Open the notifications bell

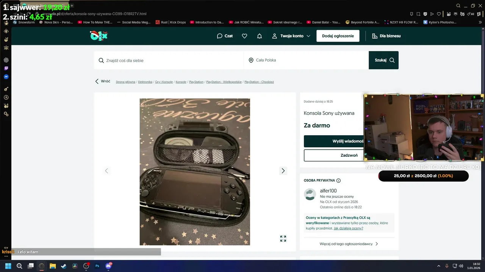tap(260, 36)
